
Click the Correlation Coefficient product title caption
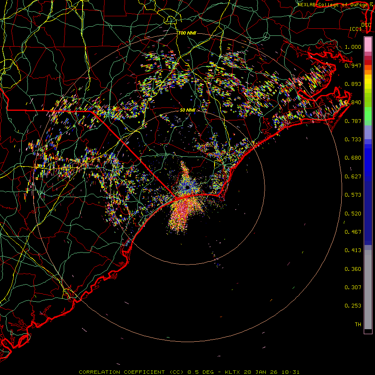click(x=189, y=372)
